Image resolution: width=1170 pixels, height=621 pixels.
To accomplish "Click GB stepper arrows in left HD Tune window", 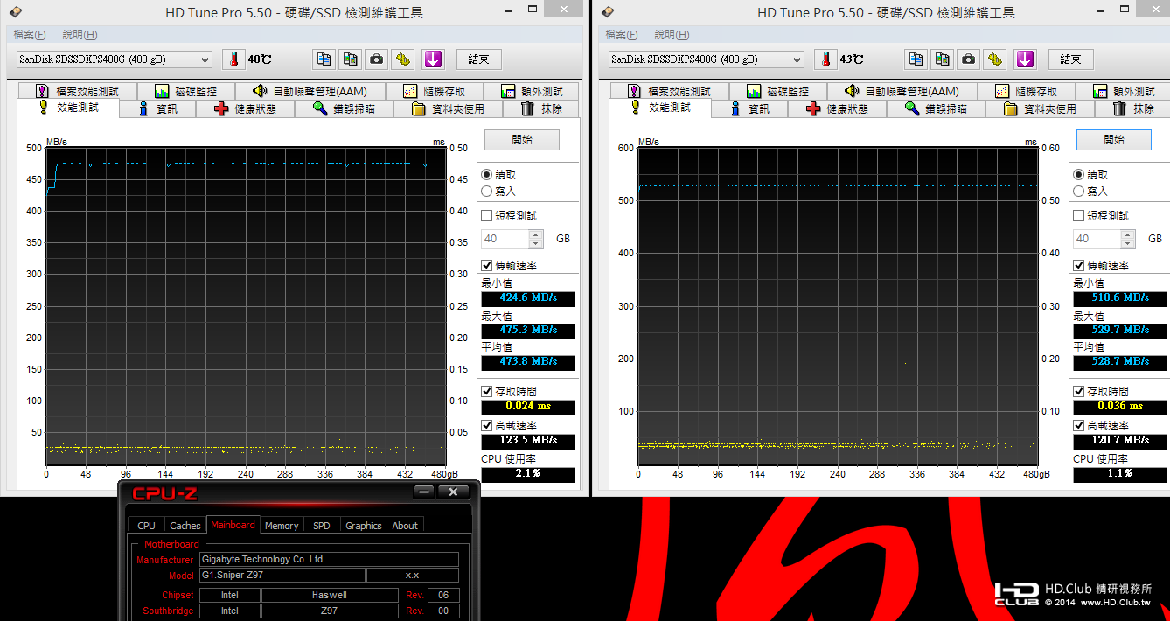I will [536, 239].
